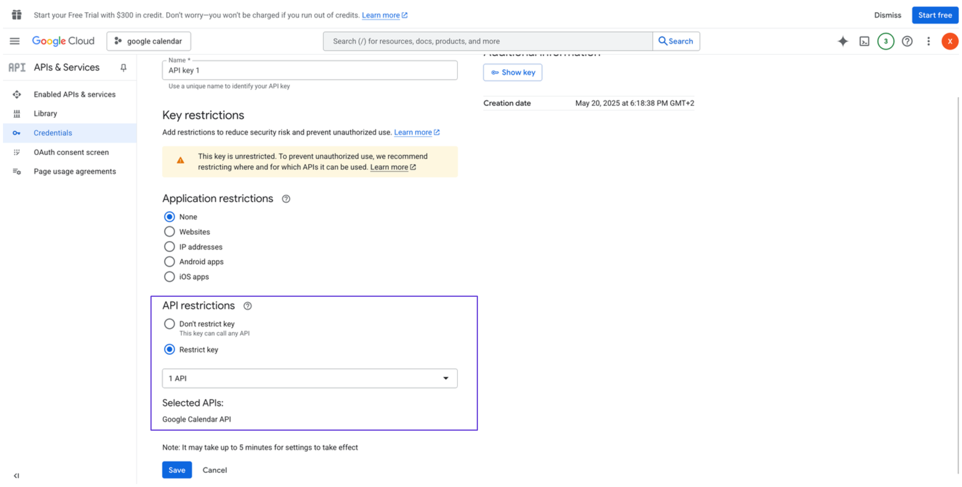This screenshot has width=962, height=487.
Task: Select the Websites application restriction
Action: [170, 232]
